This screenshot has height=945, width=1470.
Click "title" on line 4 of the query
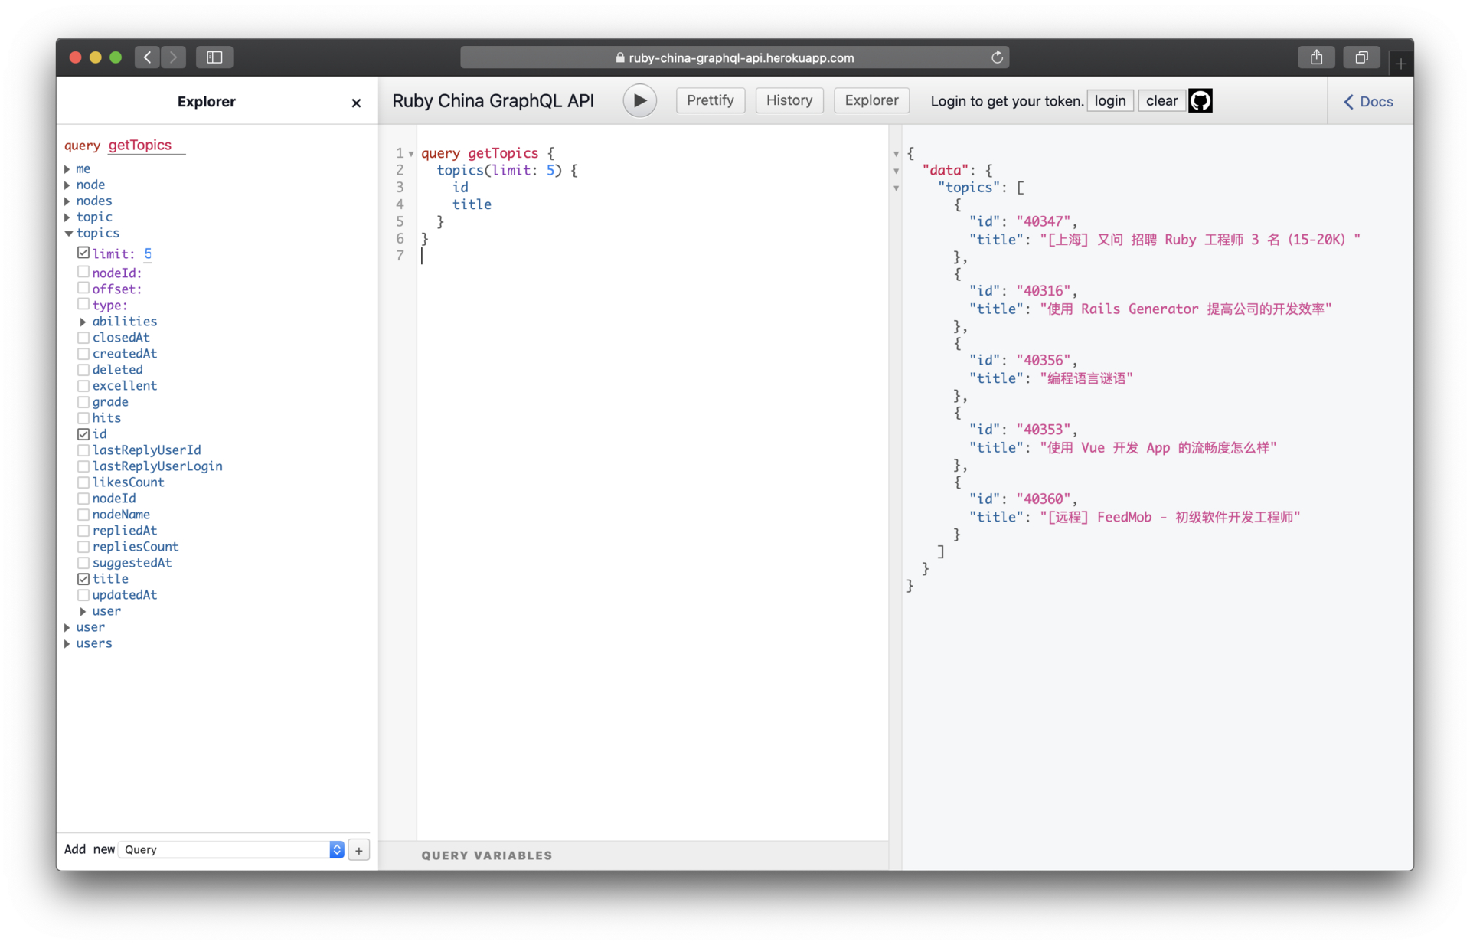tap(472, 204)
